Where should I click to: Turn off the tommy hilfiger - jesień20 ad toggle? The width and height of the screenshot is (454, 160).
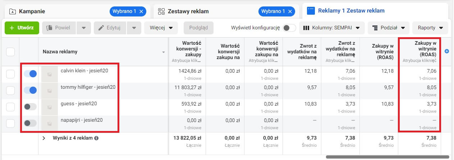pos(30,90)
